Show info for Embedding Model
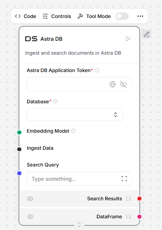Viewport: 162px width, 230px height. (73, 131)
